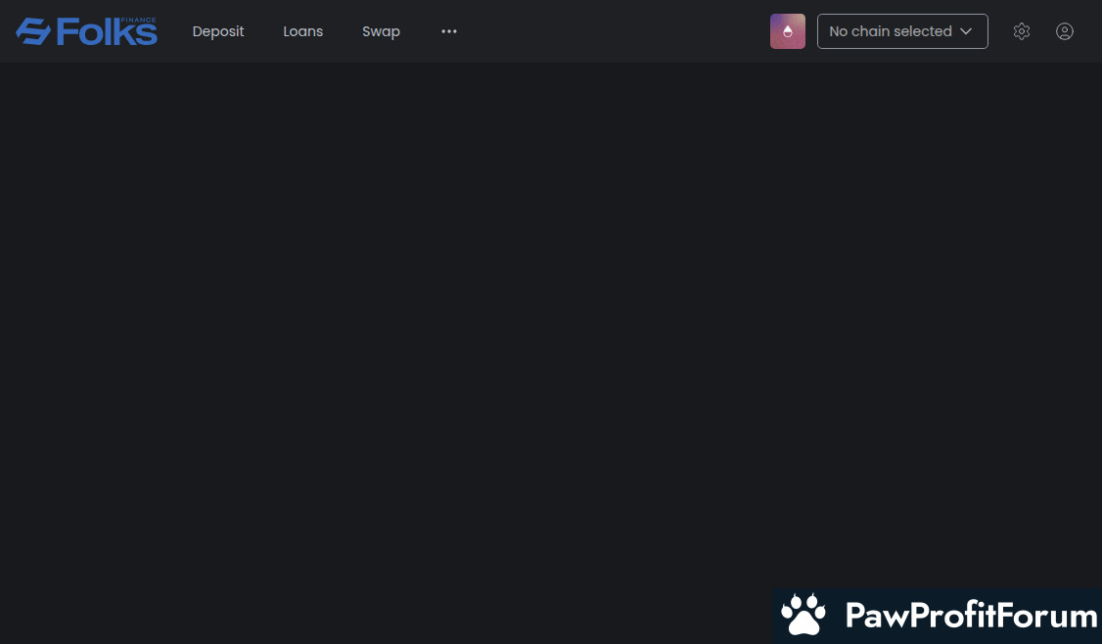Click empty header space right of the three dots
The width and height of the screenshot is (1102, 644).
tap(607, 31)
